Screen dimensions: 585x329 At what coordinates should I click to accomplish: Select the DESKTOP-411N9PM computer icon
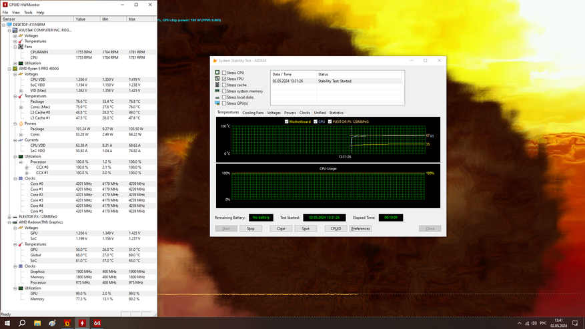9,25
